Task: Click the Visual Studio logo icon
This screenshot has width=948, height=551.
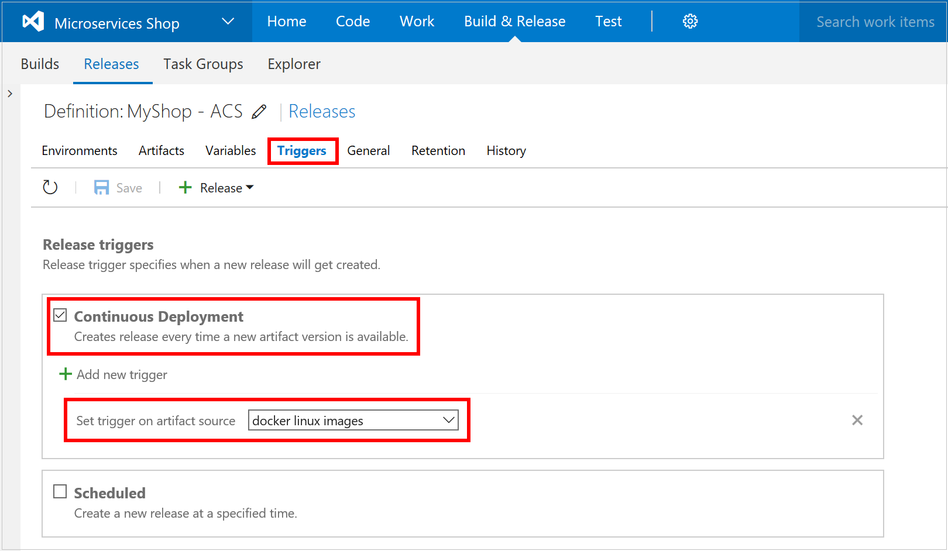Action: pyautogui.click(x=32, y=21)
